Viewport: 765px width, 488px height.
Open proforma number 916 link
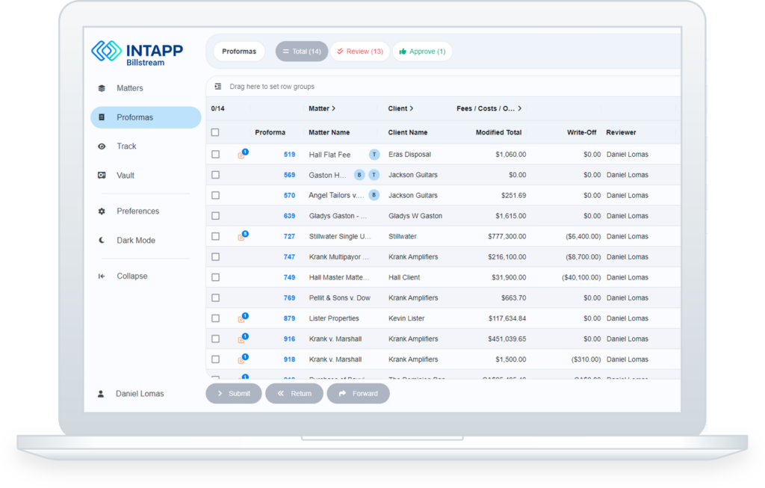click(289, 339)
